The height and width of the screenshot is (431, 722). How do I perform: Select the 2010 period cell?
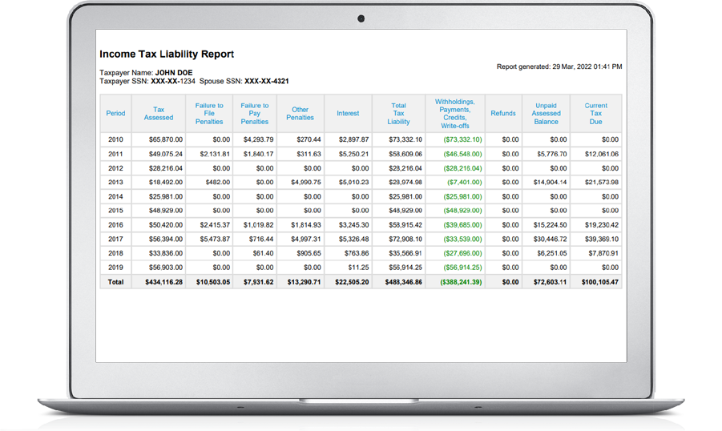coord(115,139)
